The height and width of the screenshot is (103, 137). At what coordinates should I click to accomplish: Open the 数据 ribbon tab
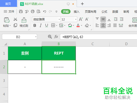point(115,12)
